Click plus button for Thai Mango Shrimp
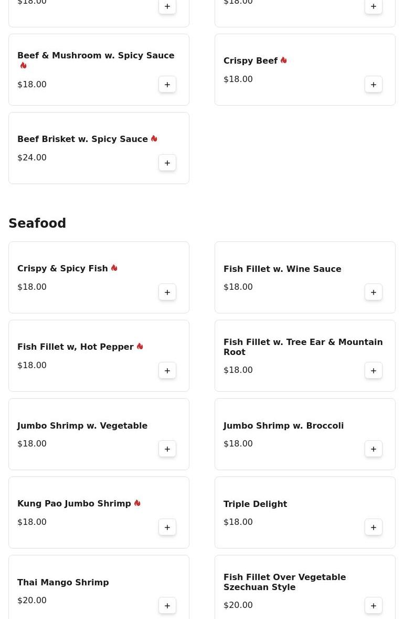Viewport: 404px width, 619px height. [x=167, y=606]
